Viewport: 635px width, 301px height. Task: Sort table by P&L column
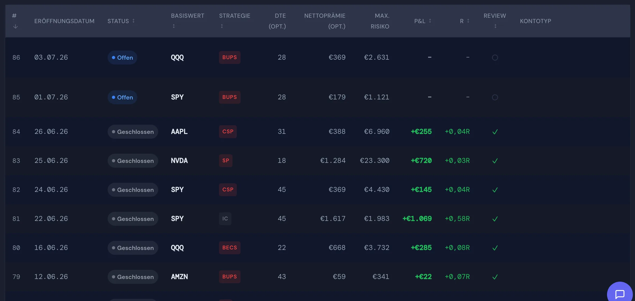(x=430, y=21)
